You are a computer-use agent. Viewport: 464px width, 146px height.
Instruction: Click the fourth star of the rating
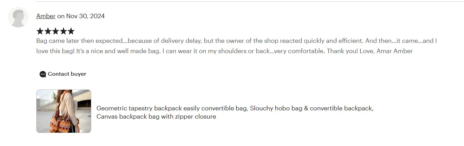pyautogui.click(x=63, y=31)
